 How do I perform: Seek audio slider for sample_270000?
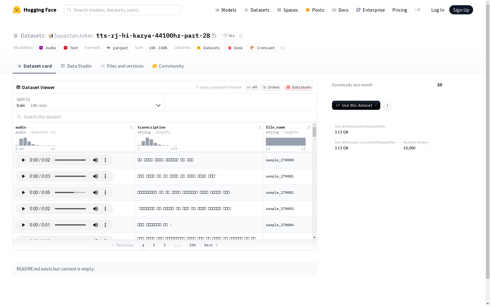[70, 160]
